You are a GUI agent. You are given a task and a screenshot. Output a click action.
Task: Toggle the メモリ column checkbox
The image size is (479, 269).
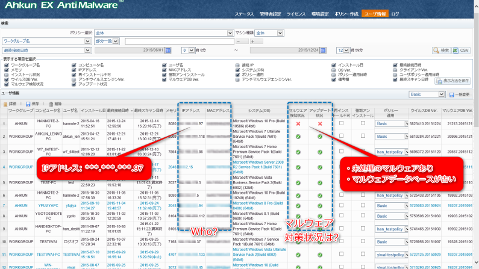click(7, 70)
